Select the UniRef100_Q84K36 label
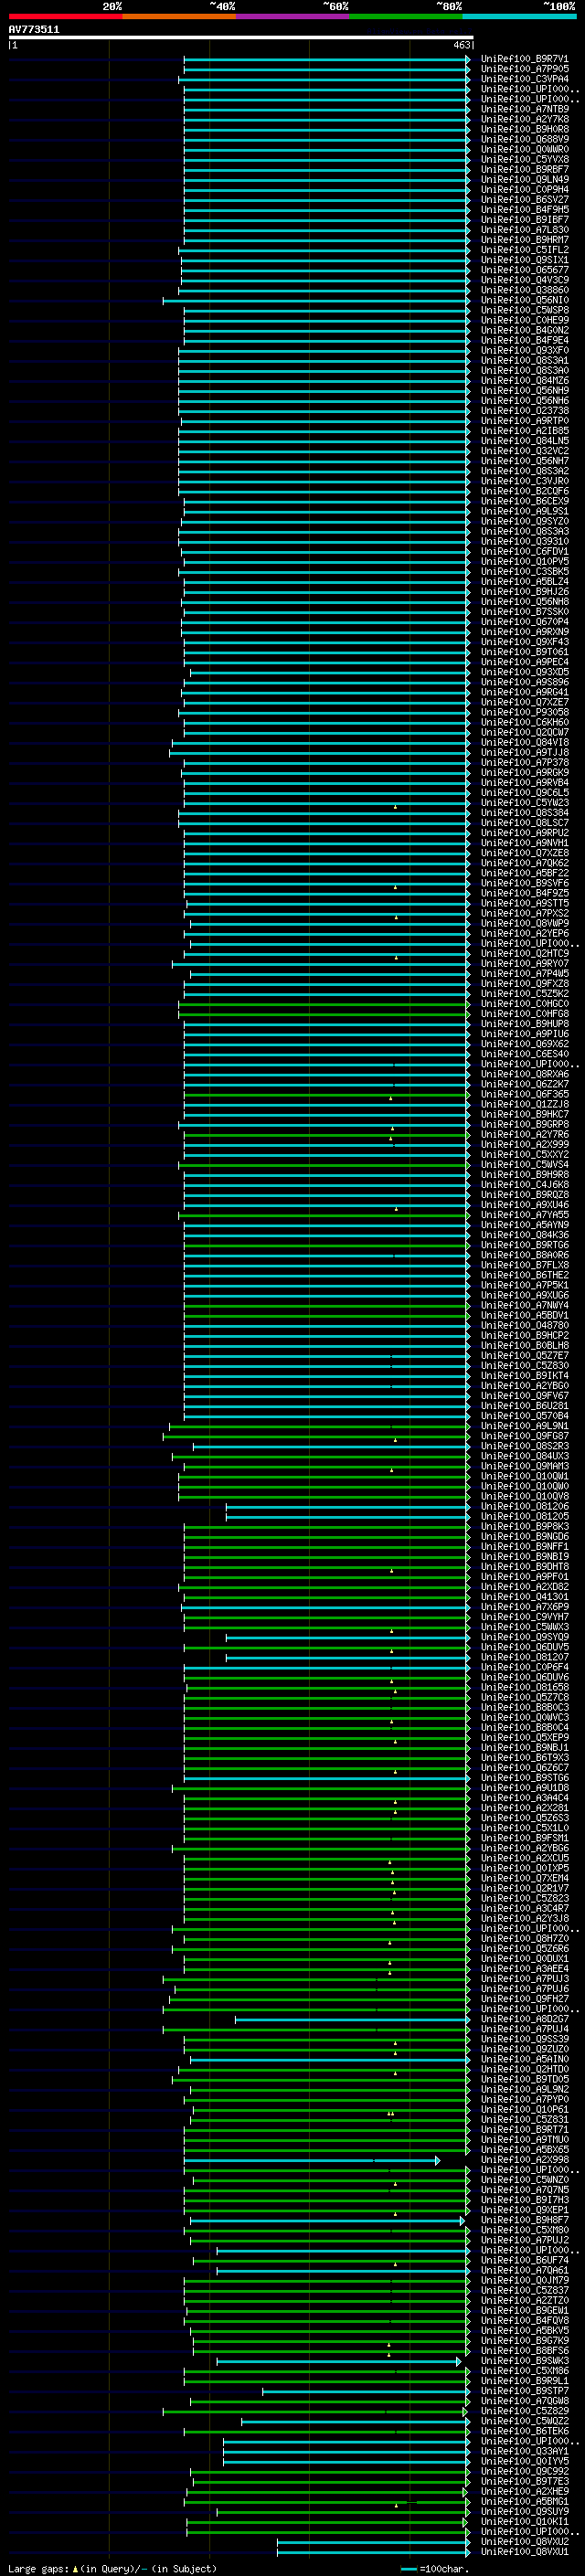 point(524,1235)
